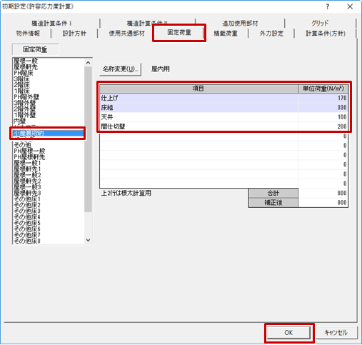This screenshot has height=345, width=362.
Task: Select 屋根一般 in the load list
Action: 26,61
